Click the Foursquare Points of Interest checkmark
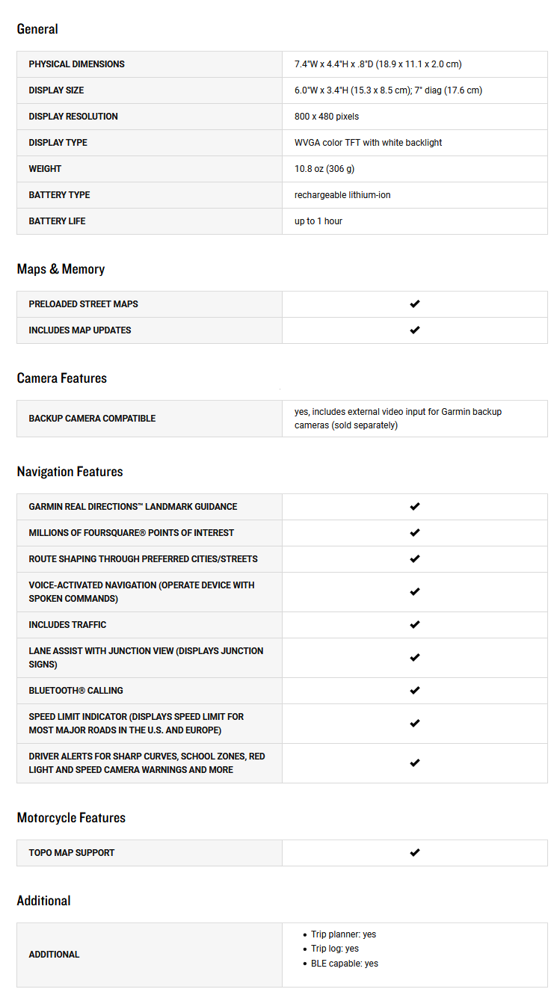Viewport: 560px width, 992px height. pyautogui.click(x=415, y=533)
